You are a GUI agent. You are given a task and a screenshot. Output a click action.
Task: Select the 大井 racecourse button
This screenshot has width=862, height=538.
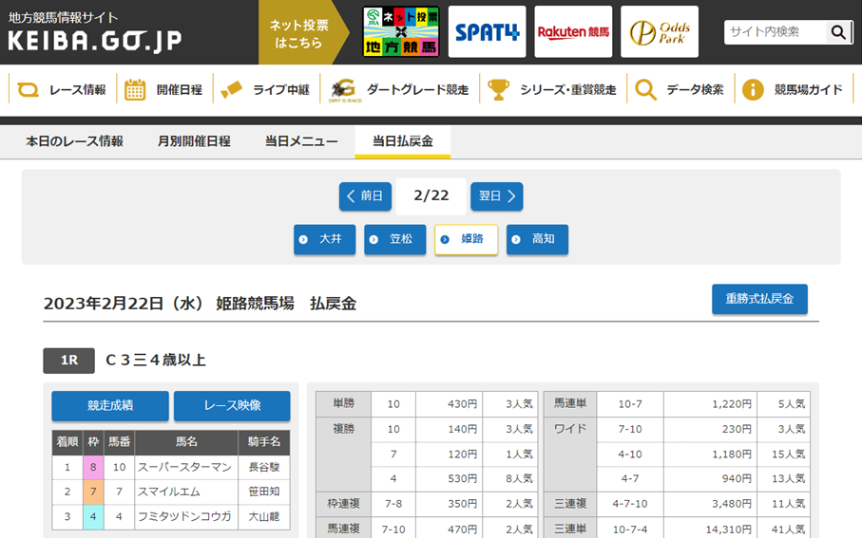tap(324, 239)
